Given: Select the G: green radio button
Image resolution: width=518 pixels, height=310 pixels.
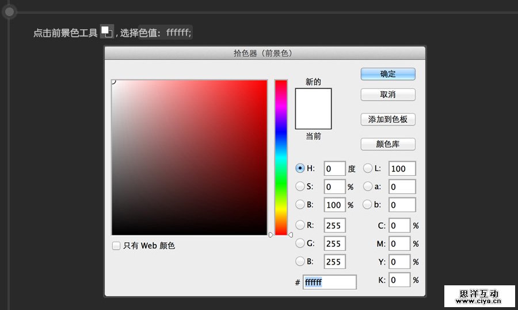Looking at the screenshot, I should click(300, 243).
